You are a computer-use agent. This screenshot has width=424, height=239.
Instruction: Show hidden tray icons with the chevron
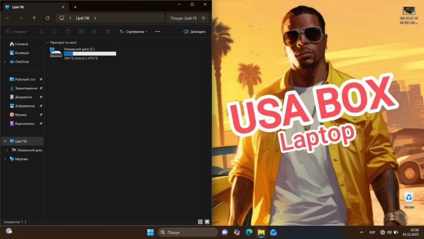pos(362,232)
